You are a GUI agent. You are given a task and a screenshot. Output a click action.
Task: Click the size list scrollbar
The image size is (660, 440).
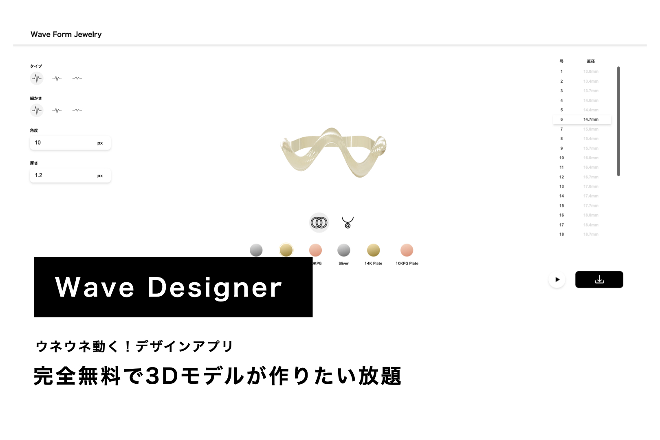point(618,121)
